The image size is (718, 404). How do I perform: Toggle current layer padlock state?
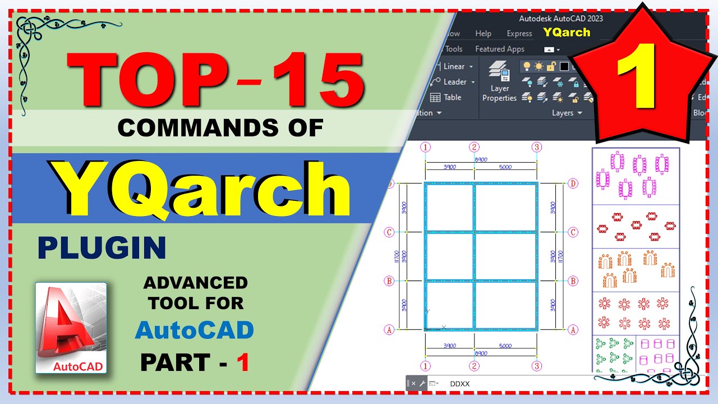click(551, 66)
